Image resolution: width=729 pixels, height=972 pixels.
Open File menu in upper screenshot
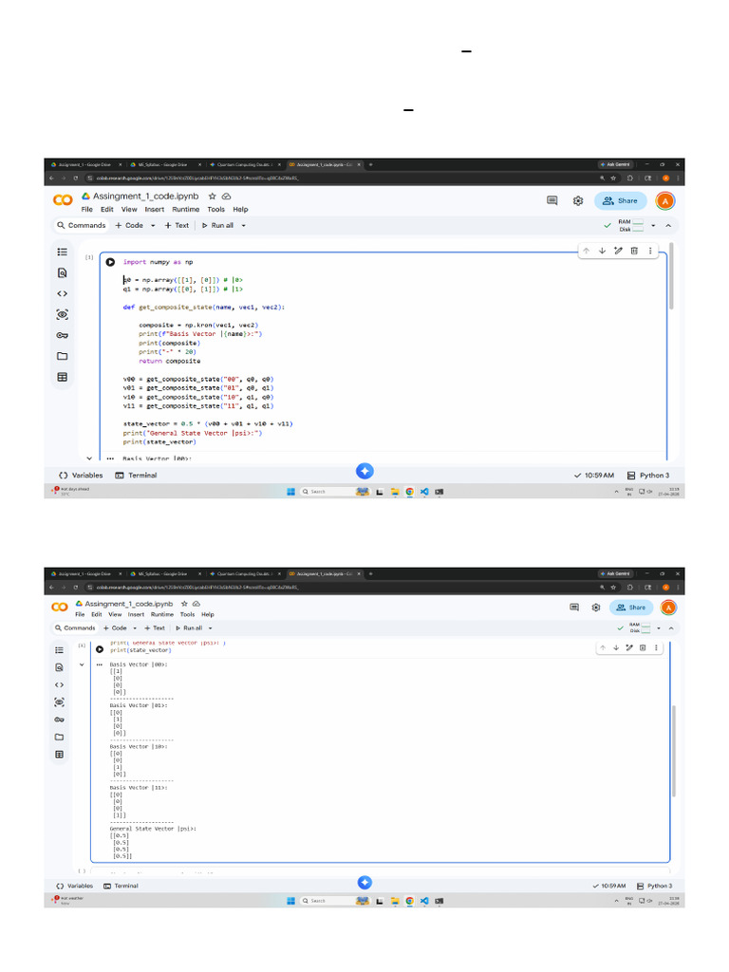pos(86,210)
